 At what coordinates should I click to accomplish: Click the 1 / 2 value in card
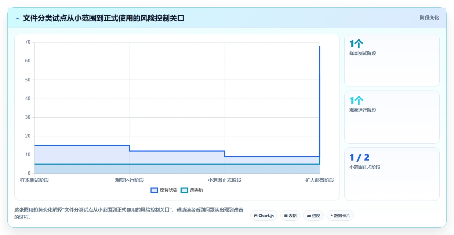pyautogui.click(x=359, y=158)
